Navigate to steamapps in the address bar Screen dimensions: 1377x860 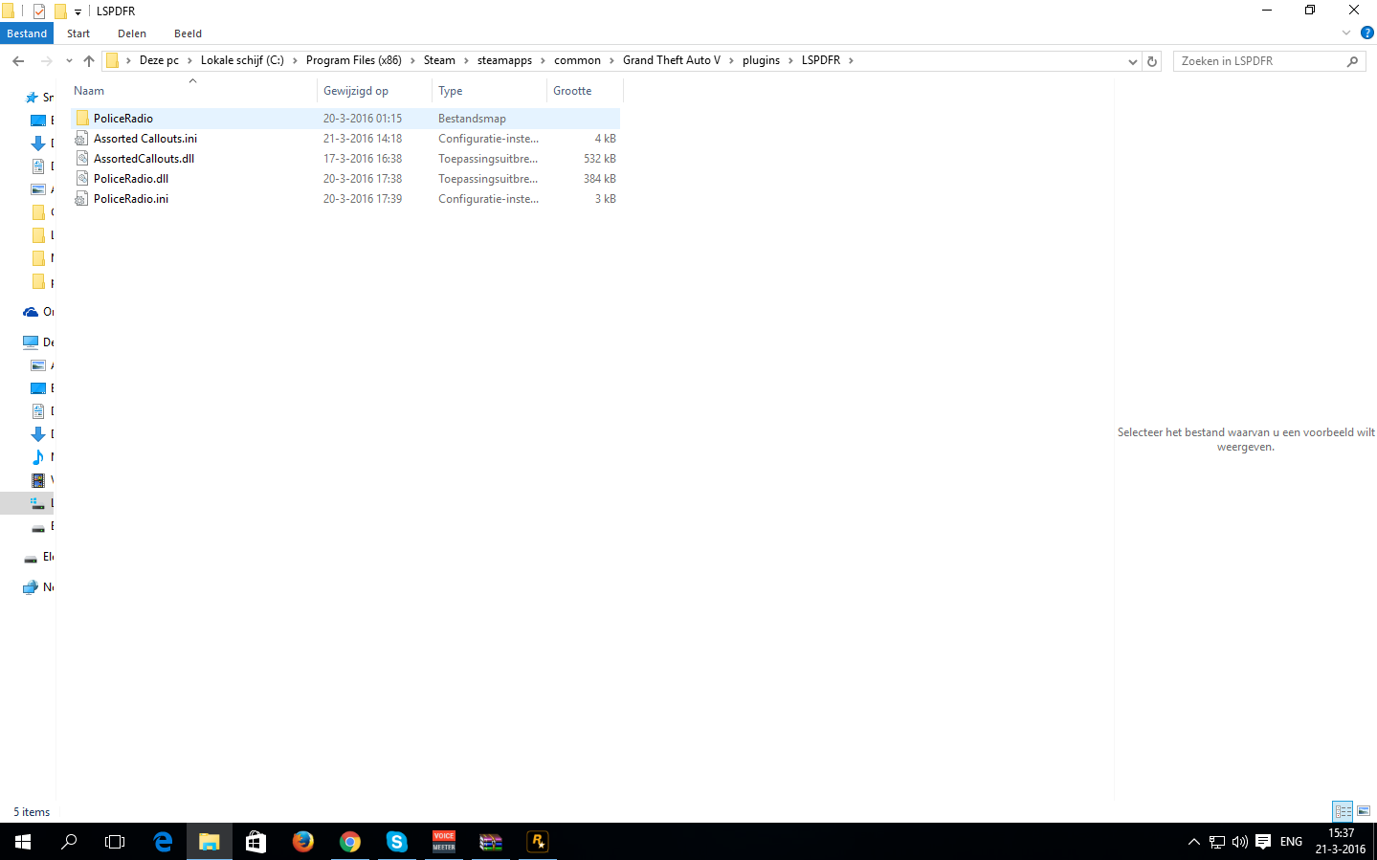pyautogui.click(x=504, y=60)
